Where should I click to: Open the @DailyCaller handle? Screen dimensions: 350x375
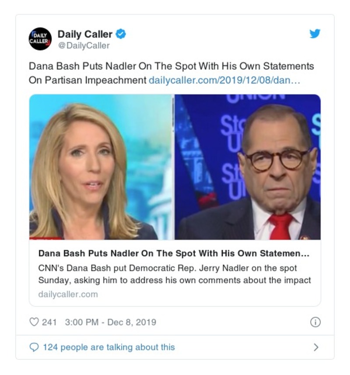click(84, 45)
